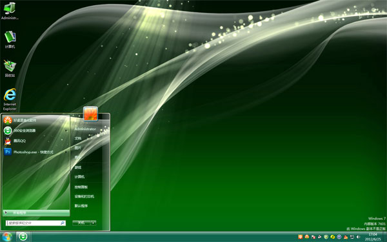Expand the Photoshop.exe jump list arrow
The image size is (387, 242).
click(x=66, y=152)
